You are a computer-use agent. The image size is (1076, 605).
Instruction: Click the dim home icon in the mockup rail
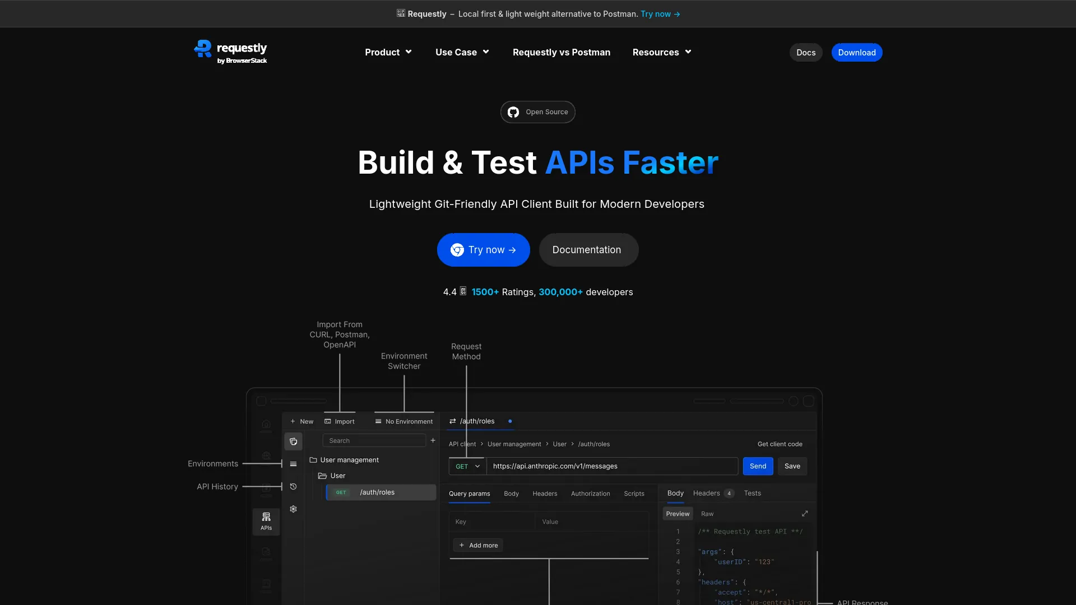(x=266, y=424)
